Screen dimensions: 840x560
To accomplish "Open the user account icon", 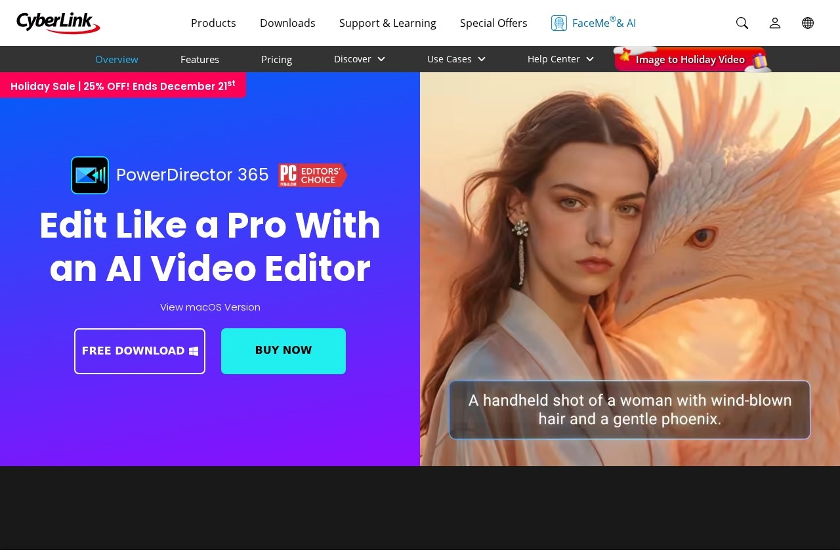I will click(775, 23).
